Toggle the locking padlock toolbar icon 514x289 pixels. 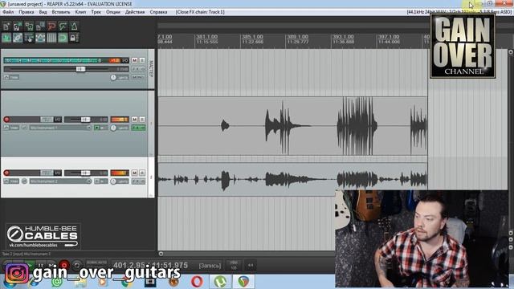point(73,38)
